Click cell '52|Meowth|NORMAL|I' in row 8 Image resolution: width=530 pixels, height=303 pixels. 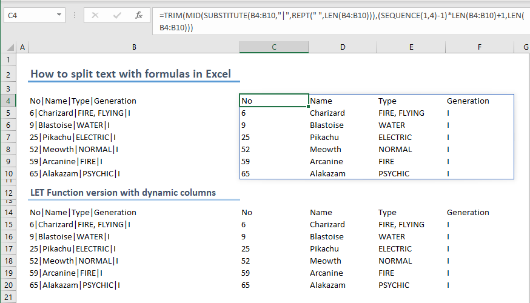click(74, 149)
